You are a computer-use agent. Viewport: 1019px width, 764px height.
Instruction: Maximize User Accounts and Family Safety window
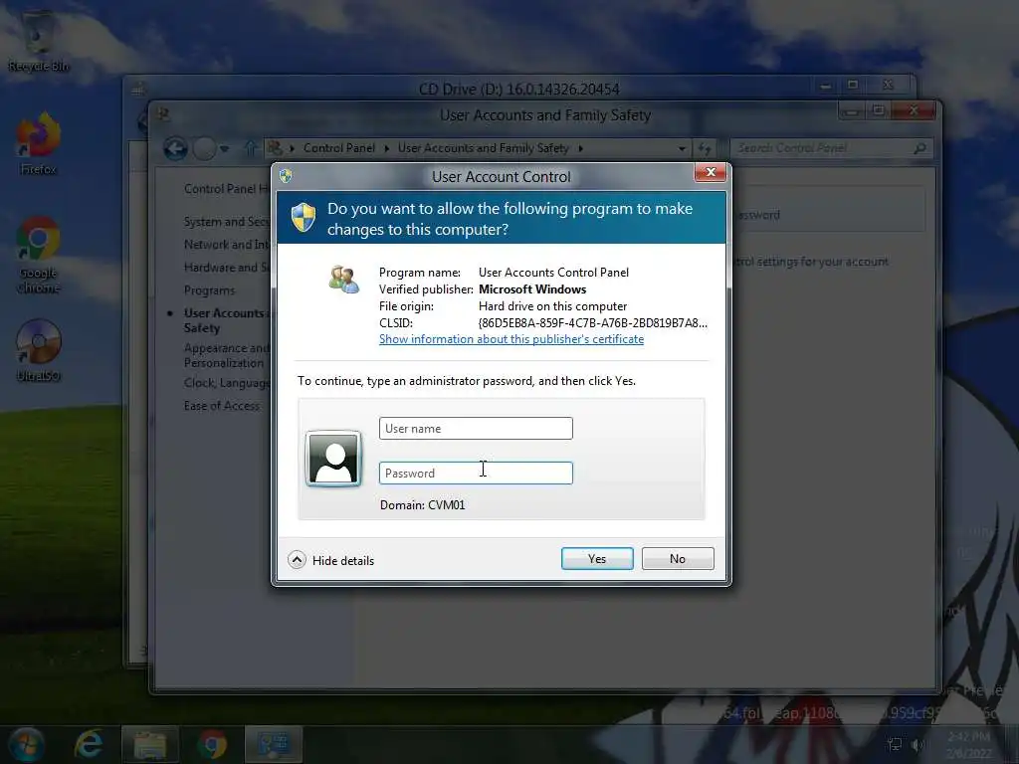pyautogui.click(x=879, y=111)
